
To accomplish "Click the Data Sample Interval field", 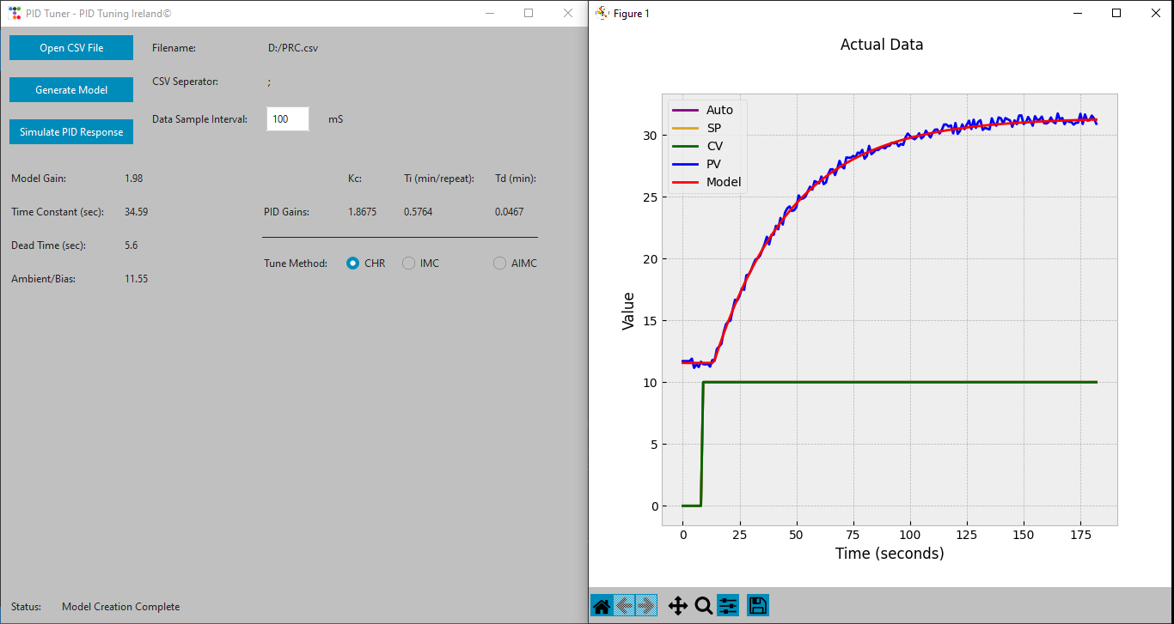I will coord(287,119).
